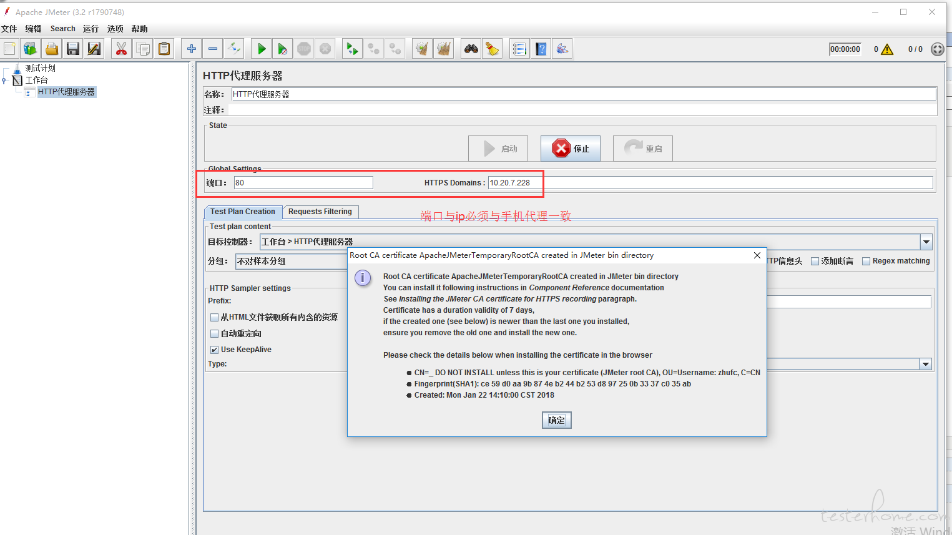The image size is (952, 535).
Task: Click the grey Stop sign icon
Action: point(304,49)
